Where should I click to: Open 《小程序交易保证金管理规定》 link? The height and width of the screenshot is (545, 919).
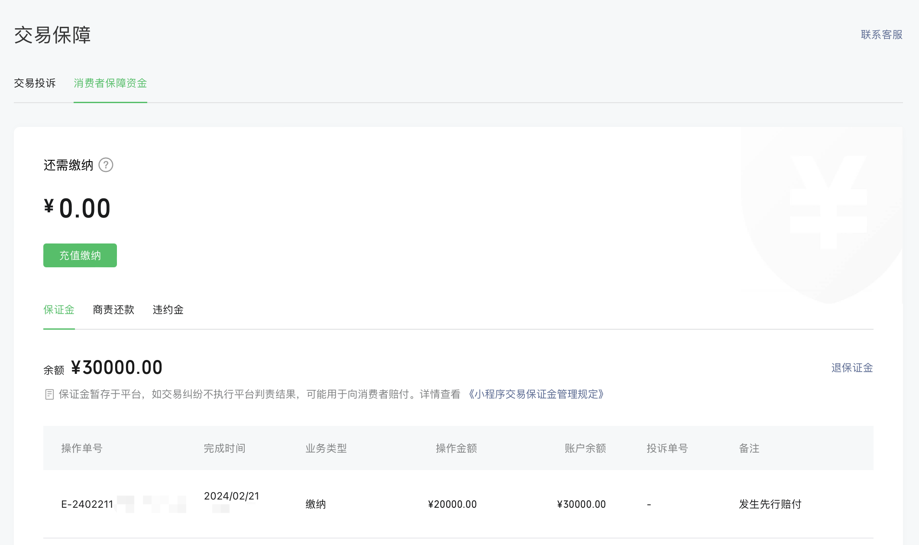click(536, 394)
